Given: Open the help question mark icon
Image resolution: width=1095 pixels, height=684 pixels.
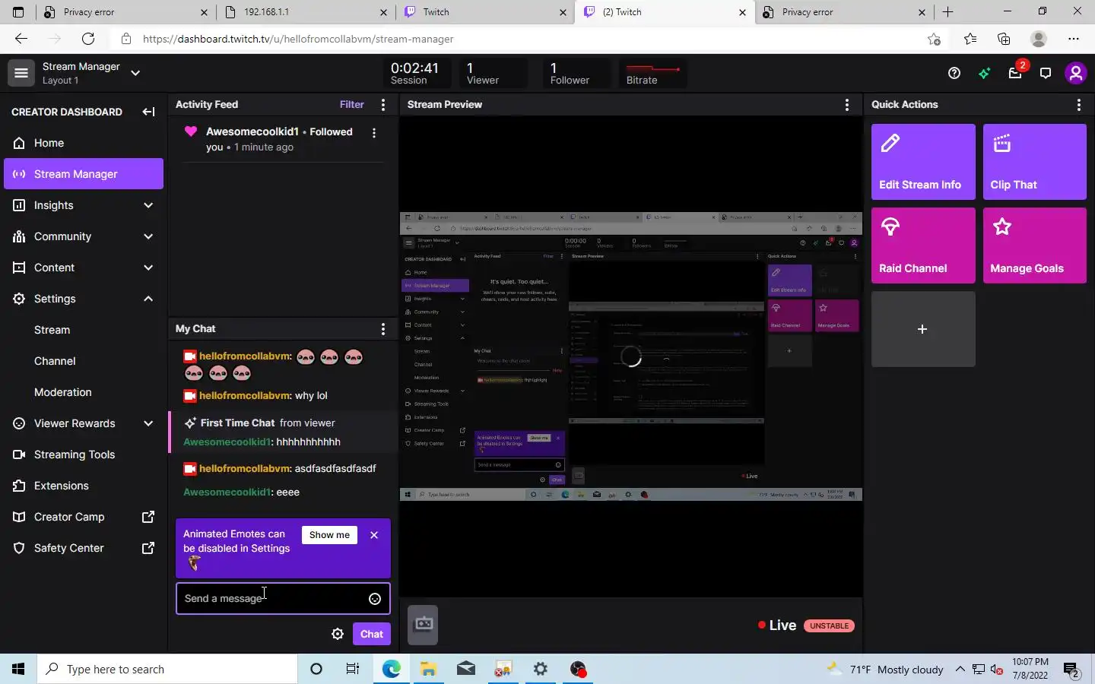Looking at the screenshot, I should click(954, 73).
